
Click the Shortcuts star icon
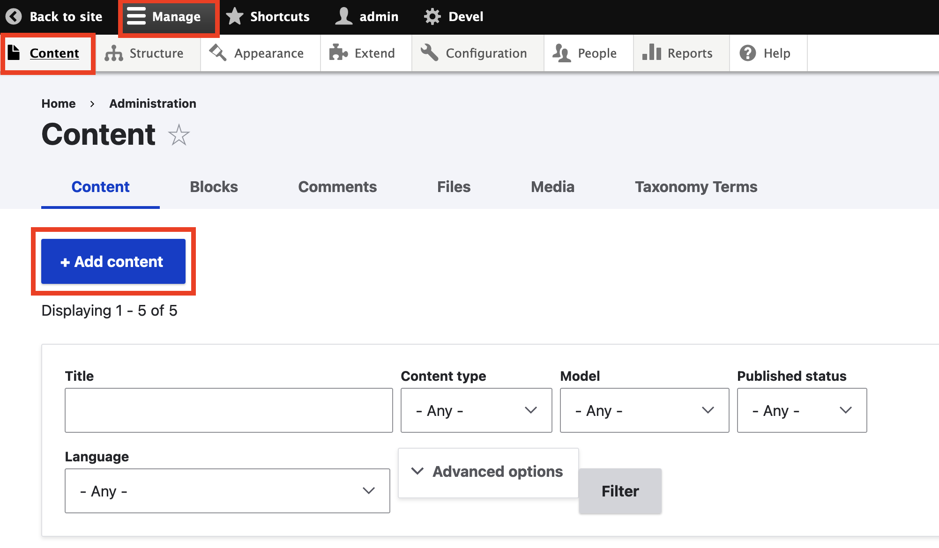pos(234,16)
